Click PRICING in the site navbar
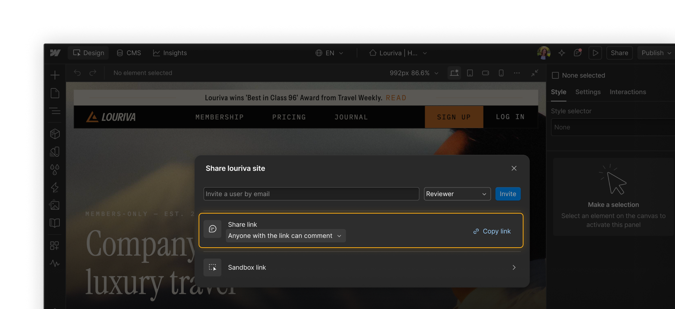The width and height of the screenshot is (675, 309). [289, 117]
